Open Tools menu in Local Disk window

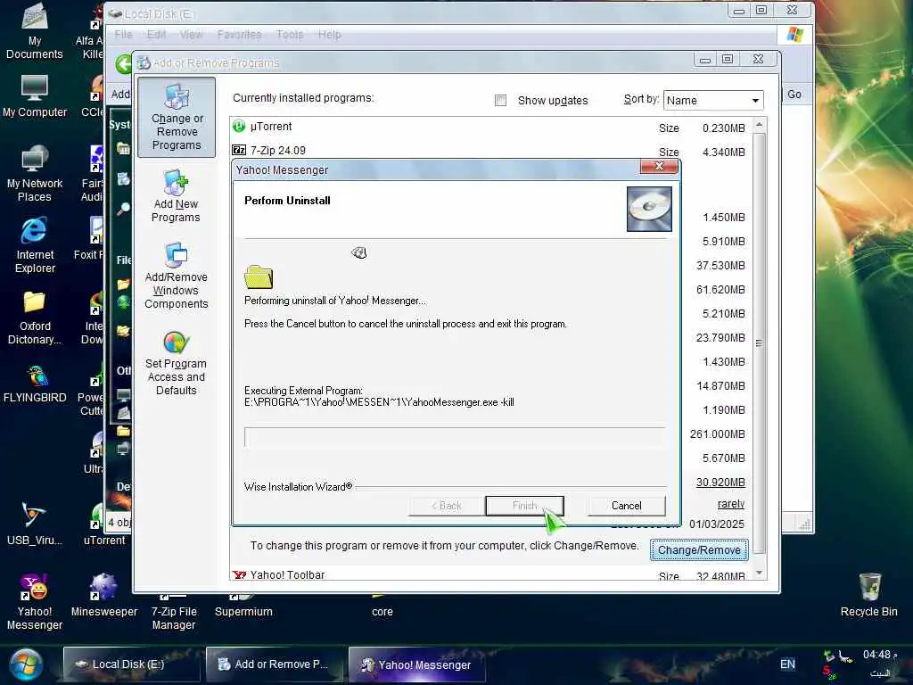pyautogui.click(x=290, y=35)
